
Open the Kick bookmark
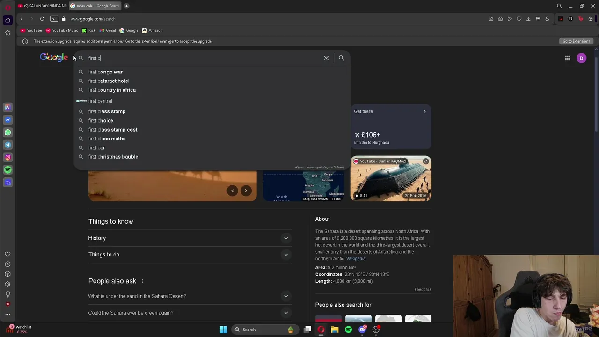point(88,30)
